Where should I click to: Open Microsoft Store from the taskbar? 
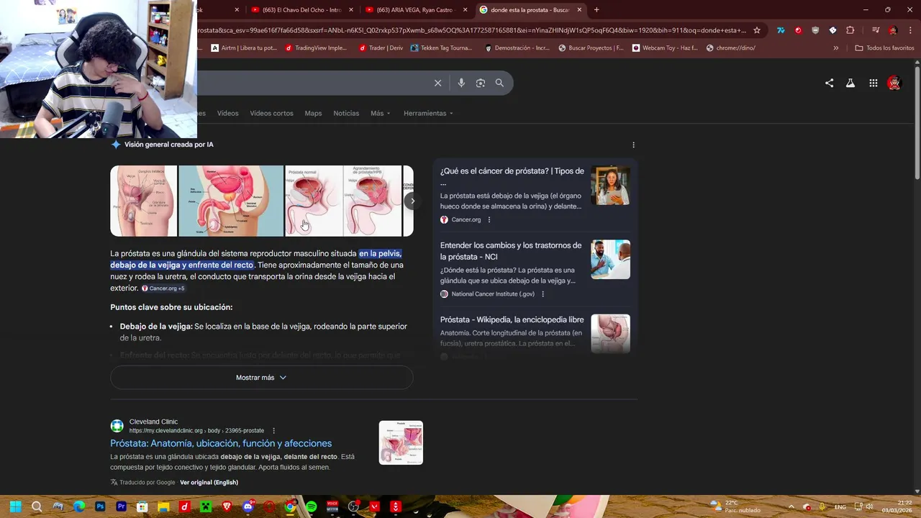pos(142,506)
